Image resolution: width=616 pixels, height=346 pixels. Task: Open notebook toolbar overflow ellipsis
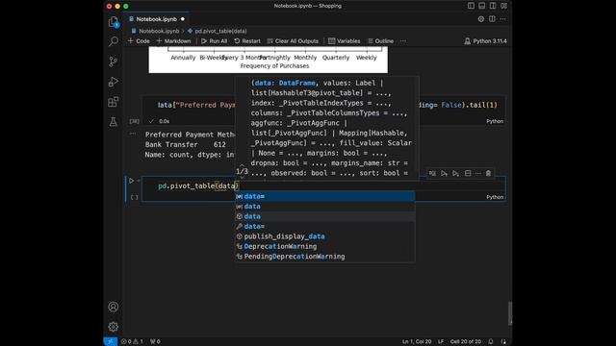coord(403,40)
